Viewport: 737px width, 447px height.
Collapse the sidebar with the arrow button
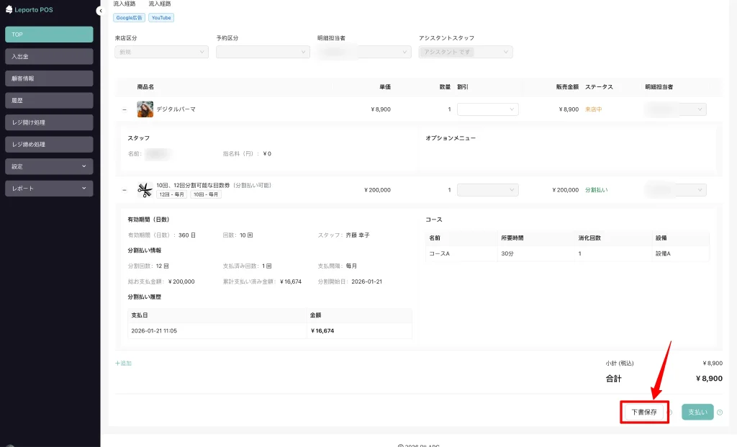99,11
